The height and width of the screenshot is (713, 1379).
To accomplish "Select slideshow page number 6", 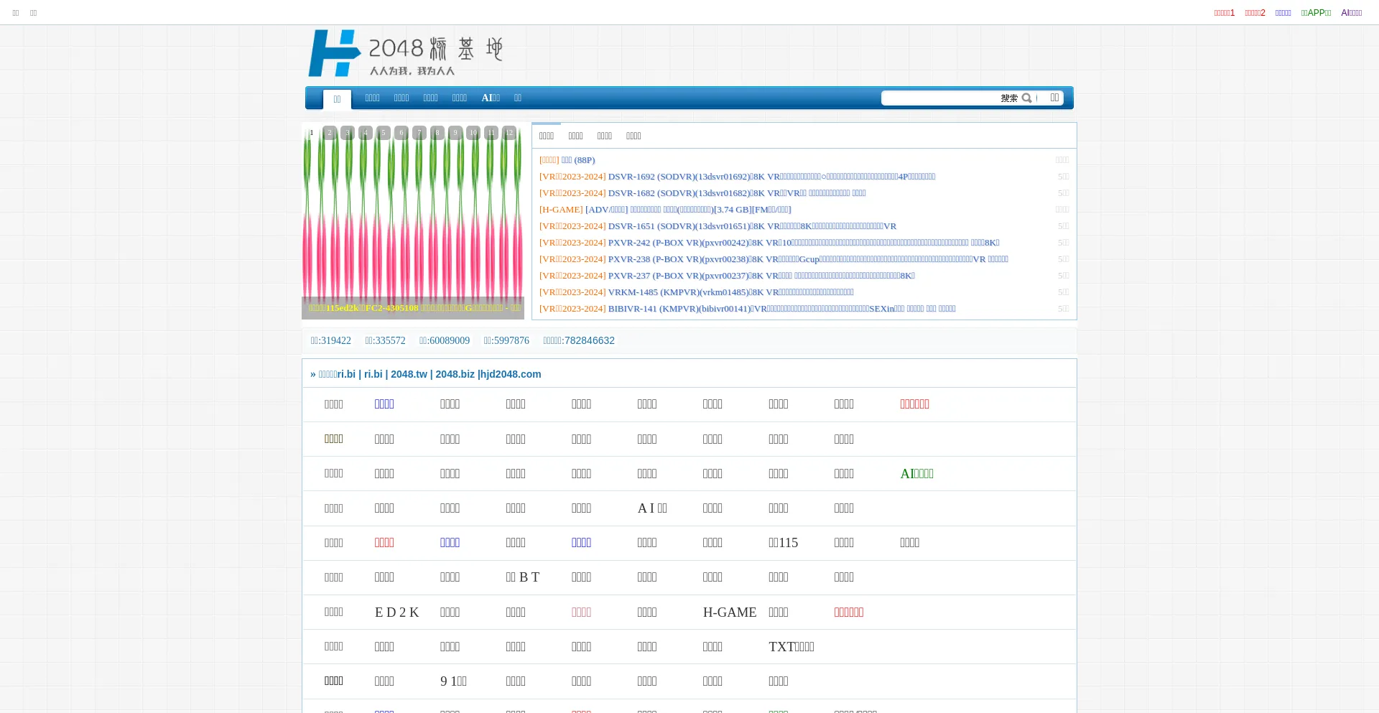I will 401,133.
